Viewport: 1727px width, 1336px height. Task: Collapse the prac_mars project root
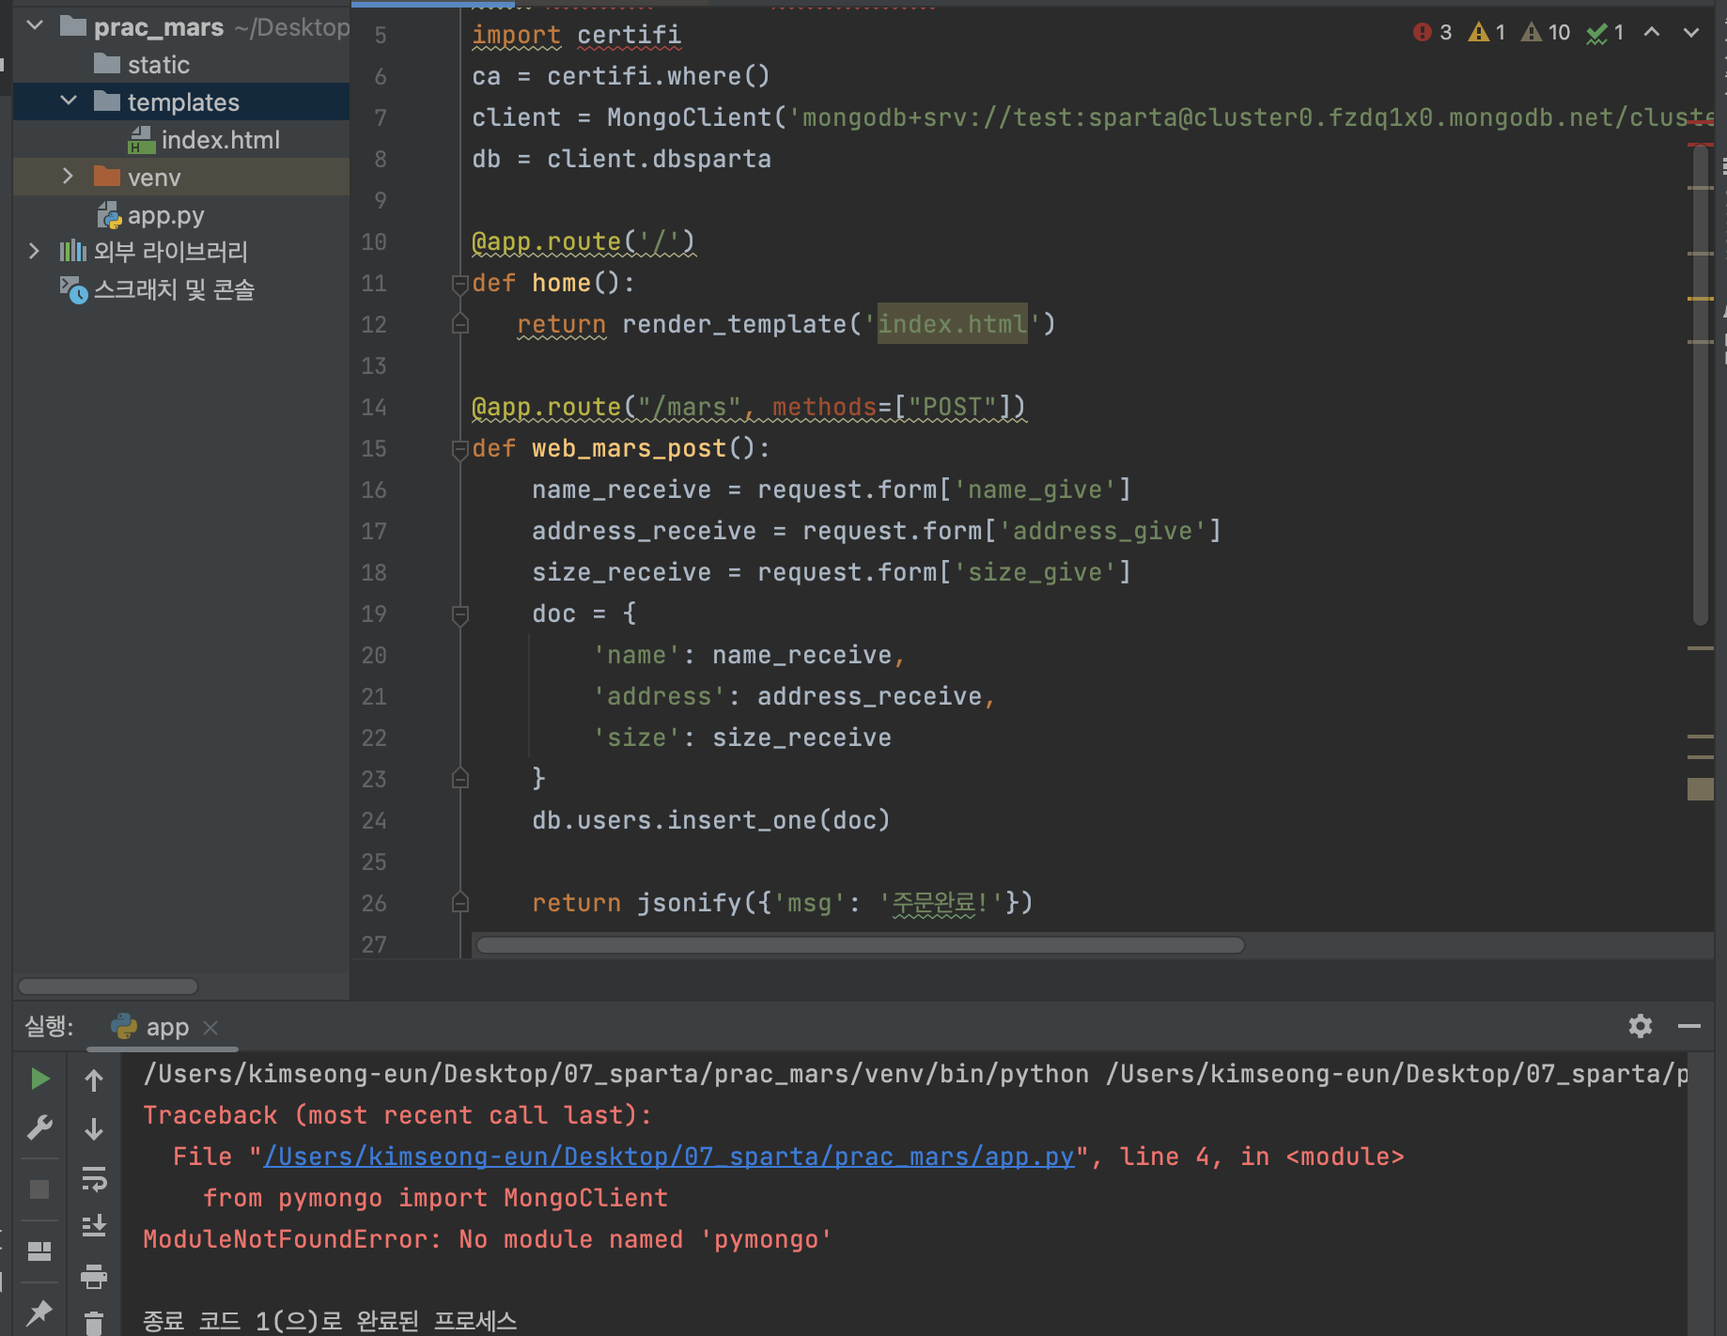click(36, 25)
